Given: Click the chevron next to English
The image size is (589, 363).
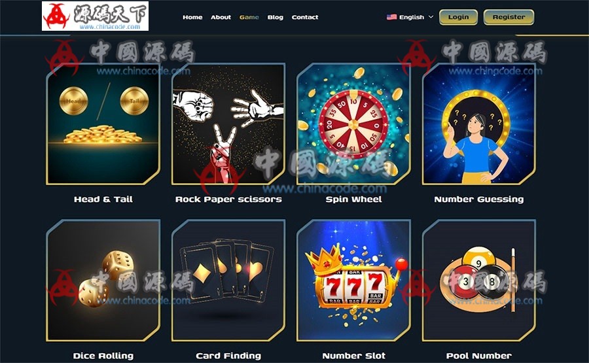Looking at the screenshot, I should click(431, 17).
